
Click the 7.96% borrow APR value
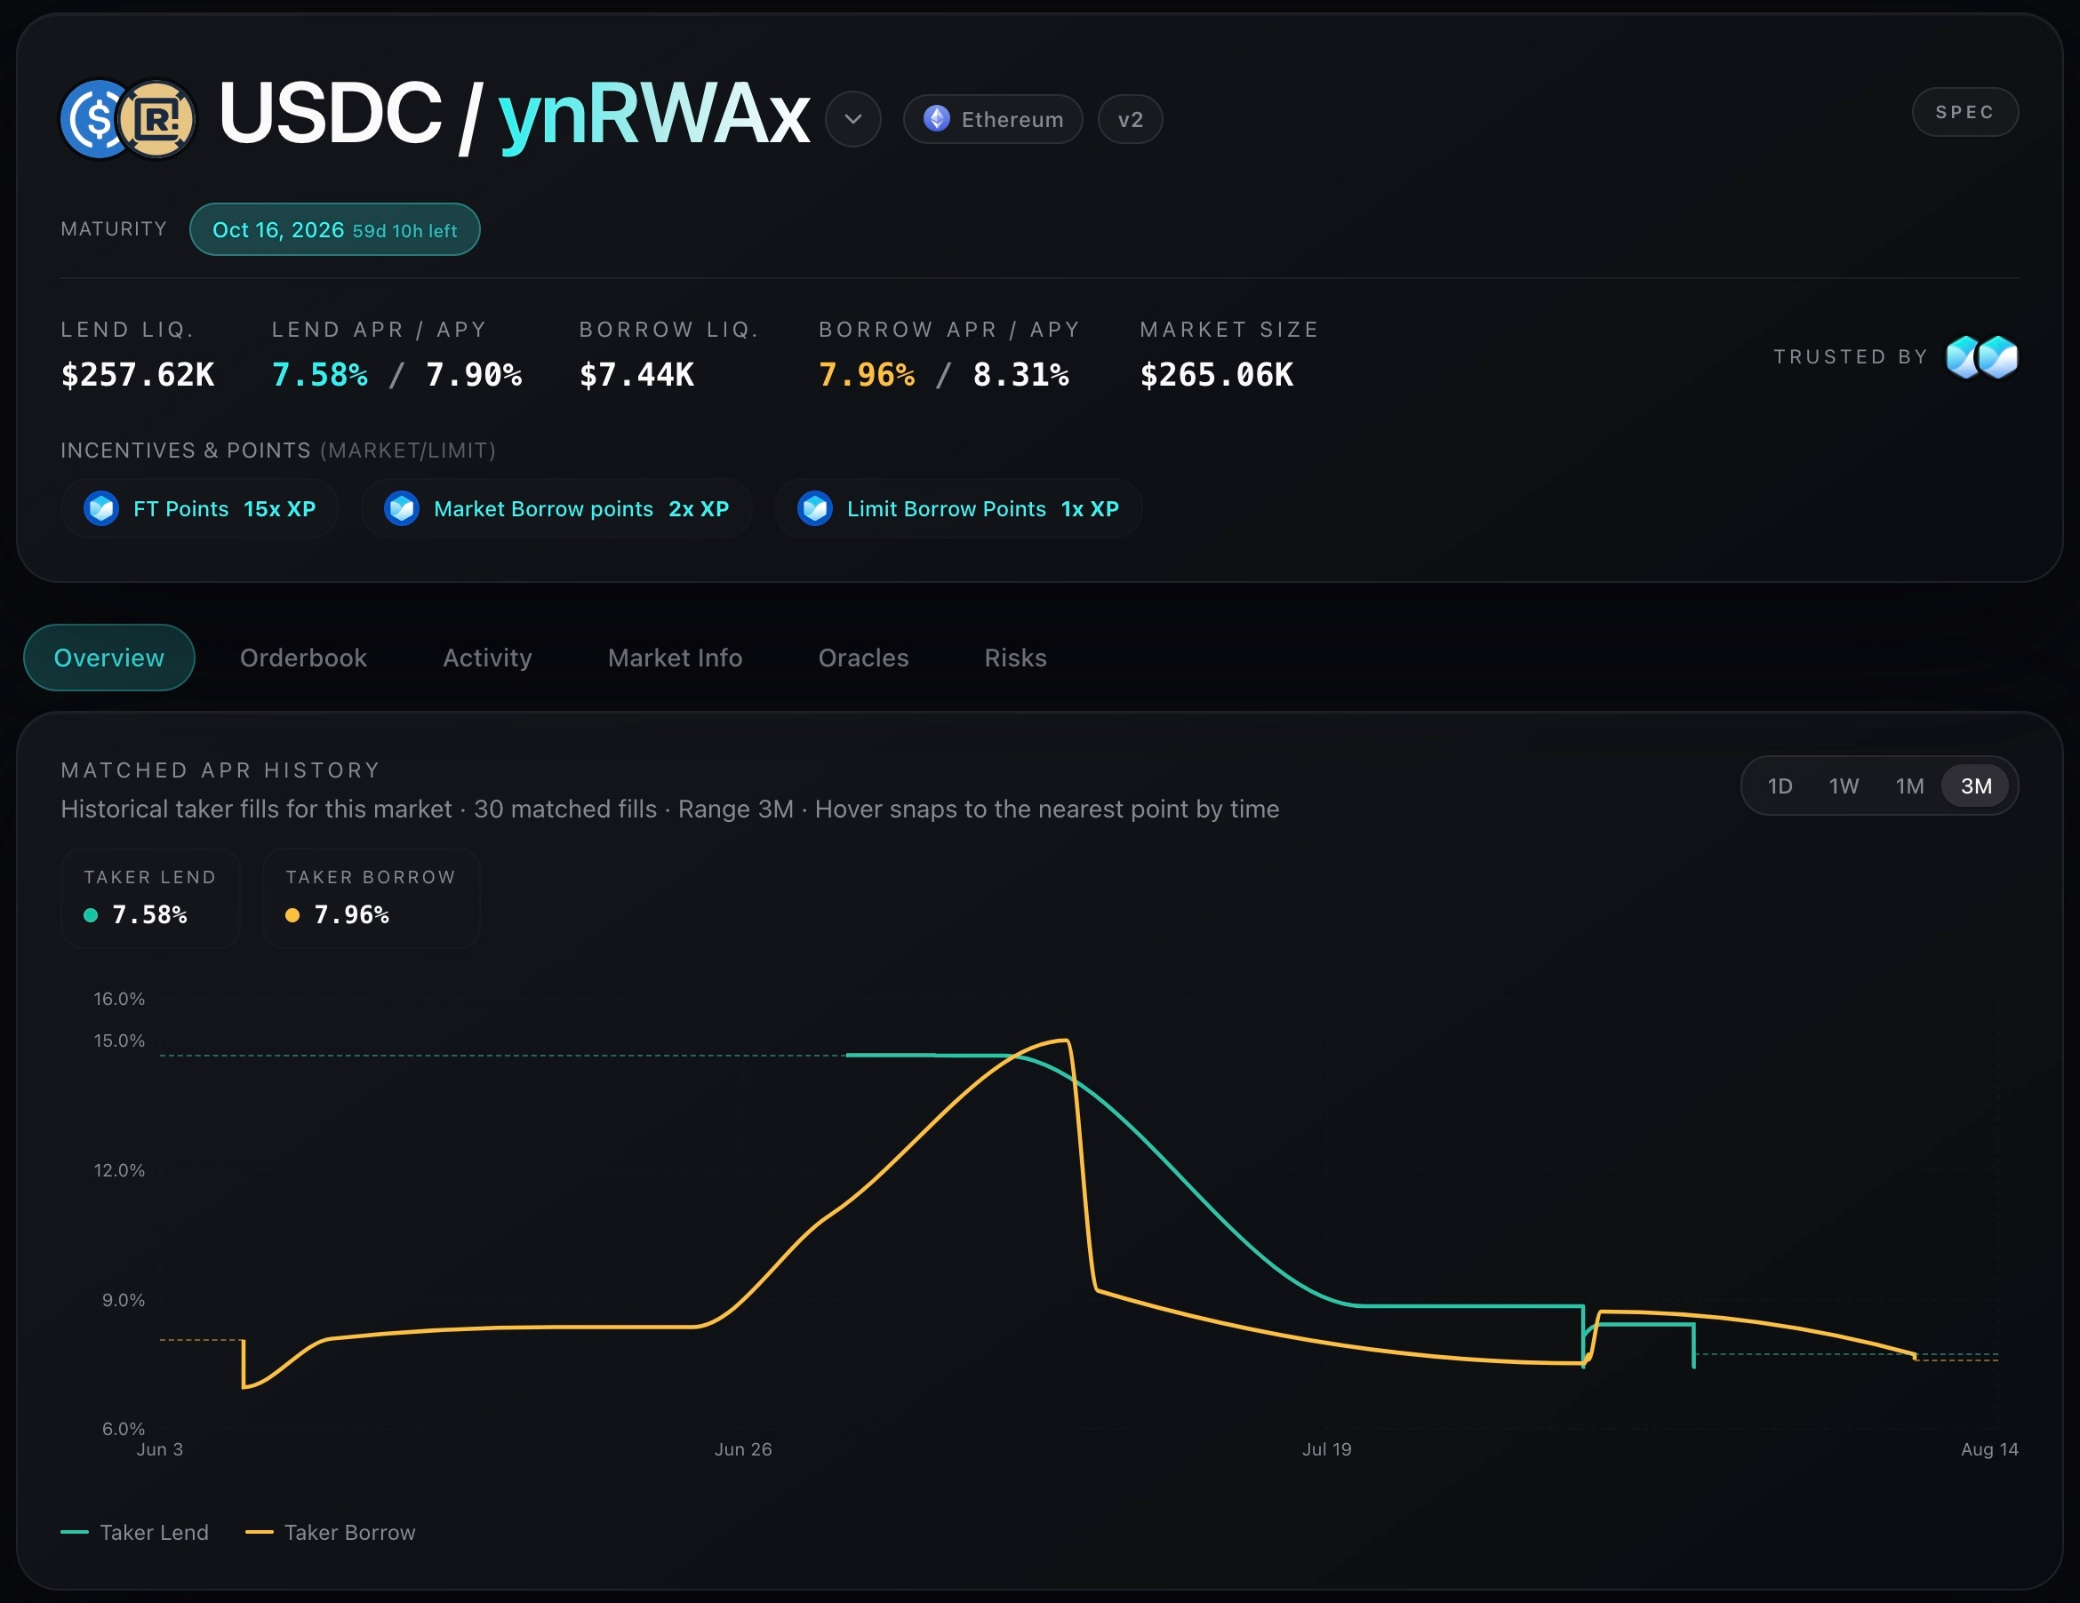[867, 375]
